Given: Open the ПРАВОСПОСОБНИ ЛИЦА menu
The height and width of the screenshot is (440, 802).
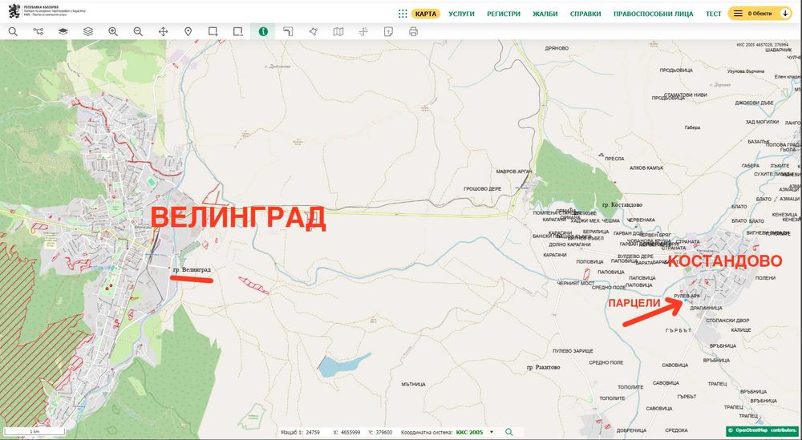Looking at the screenshot, I should coord(653,14).
